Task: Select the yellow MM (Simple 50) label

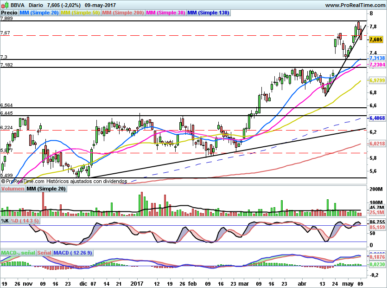Action: click(80, 13)
